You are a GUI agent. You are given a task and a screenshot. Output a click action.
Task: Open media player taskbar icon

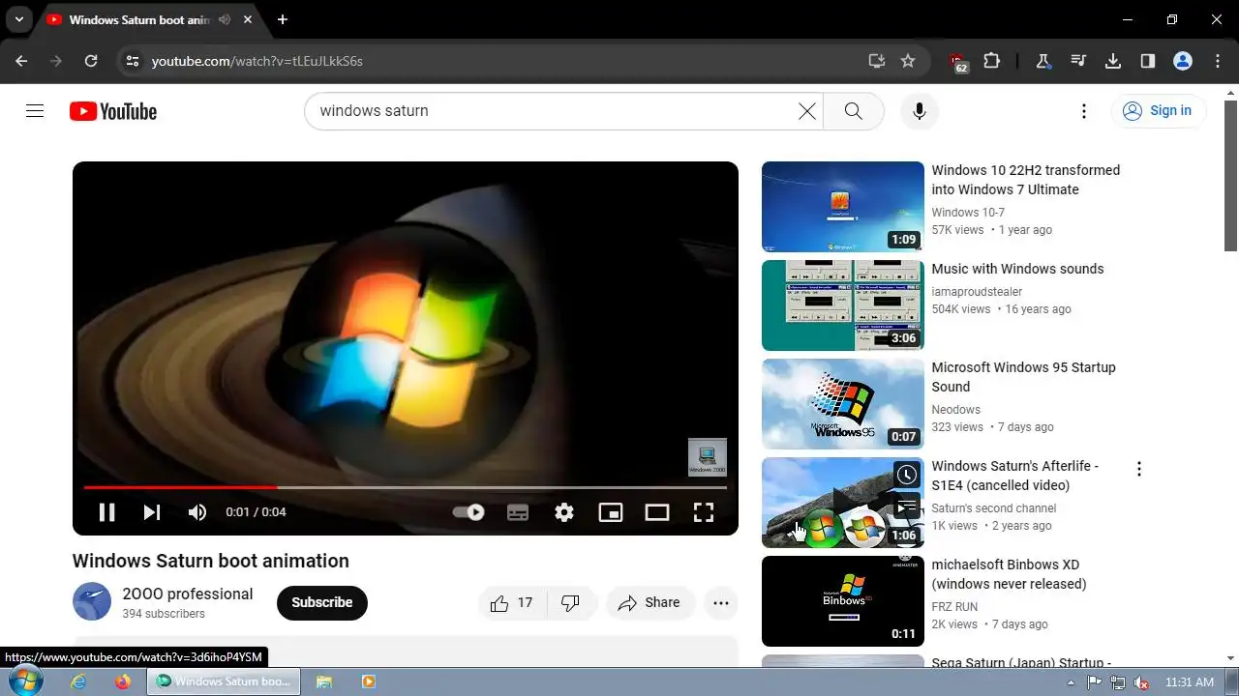click(x=368, y=681)
